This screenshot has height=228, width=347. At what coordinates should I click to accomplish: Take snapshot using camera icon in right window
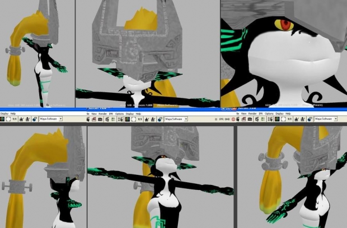pyautogui.click(x=250, y=119)
